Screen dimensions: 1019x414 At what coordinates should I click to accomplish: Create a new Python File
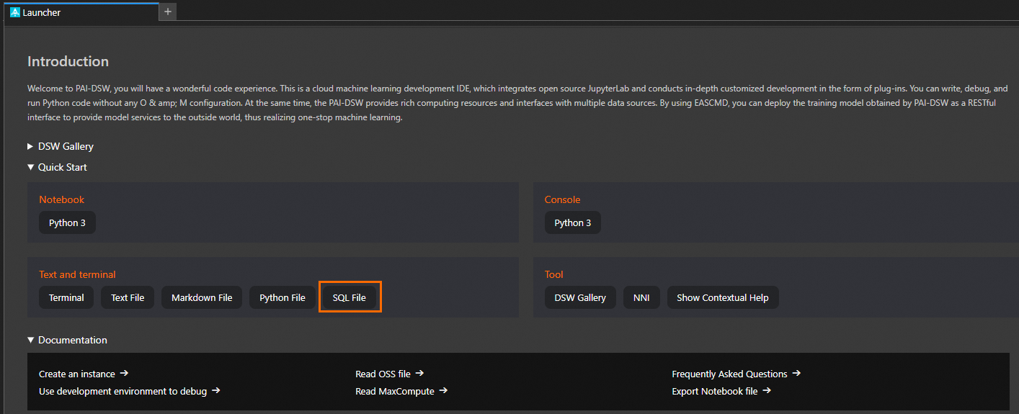(x=282, y=297)
